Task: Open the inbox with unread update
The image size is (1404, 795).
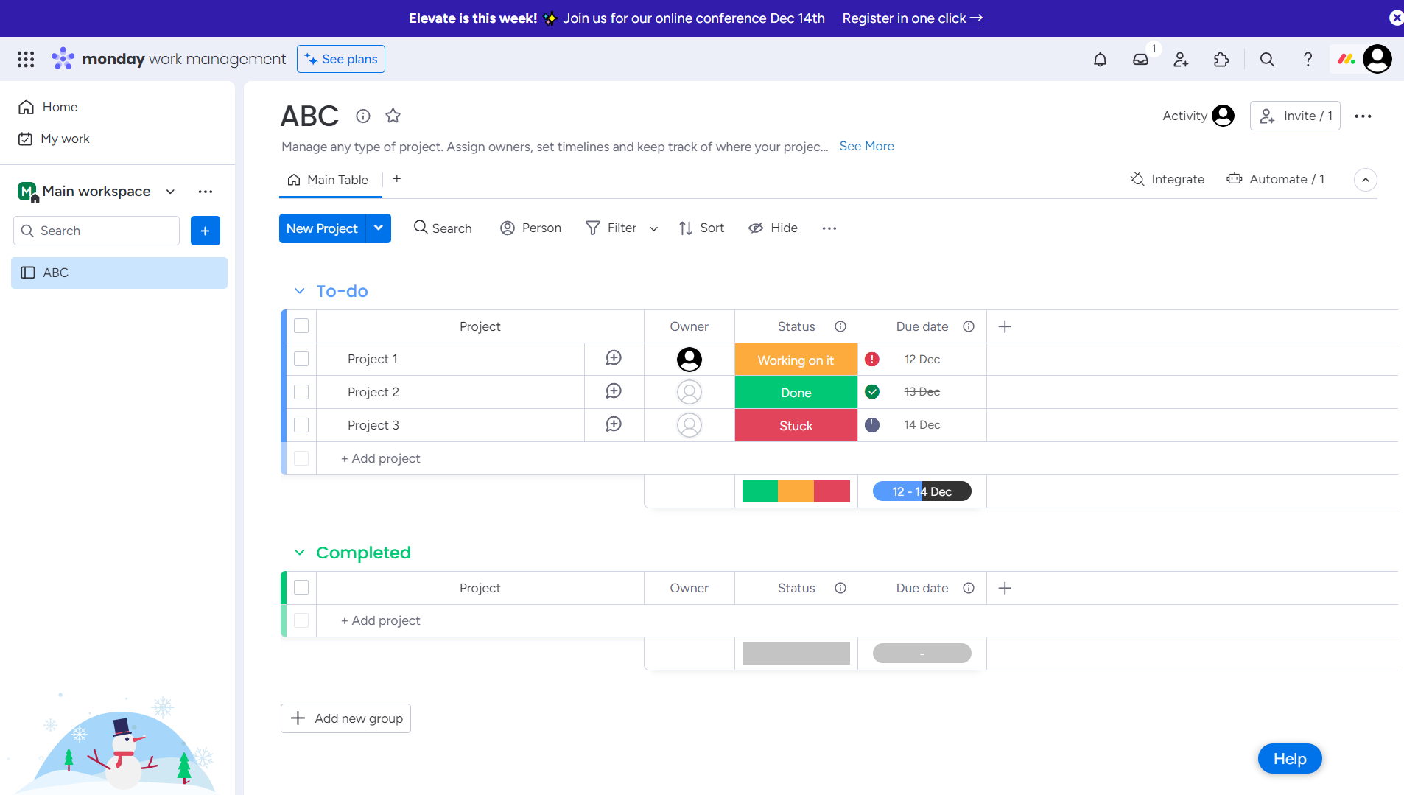Action: (x=1142, y=60)
